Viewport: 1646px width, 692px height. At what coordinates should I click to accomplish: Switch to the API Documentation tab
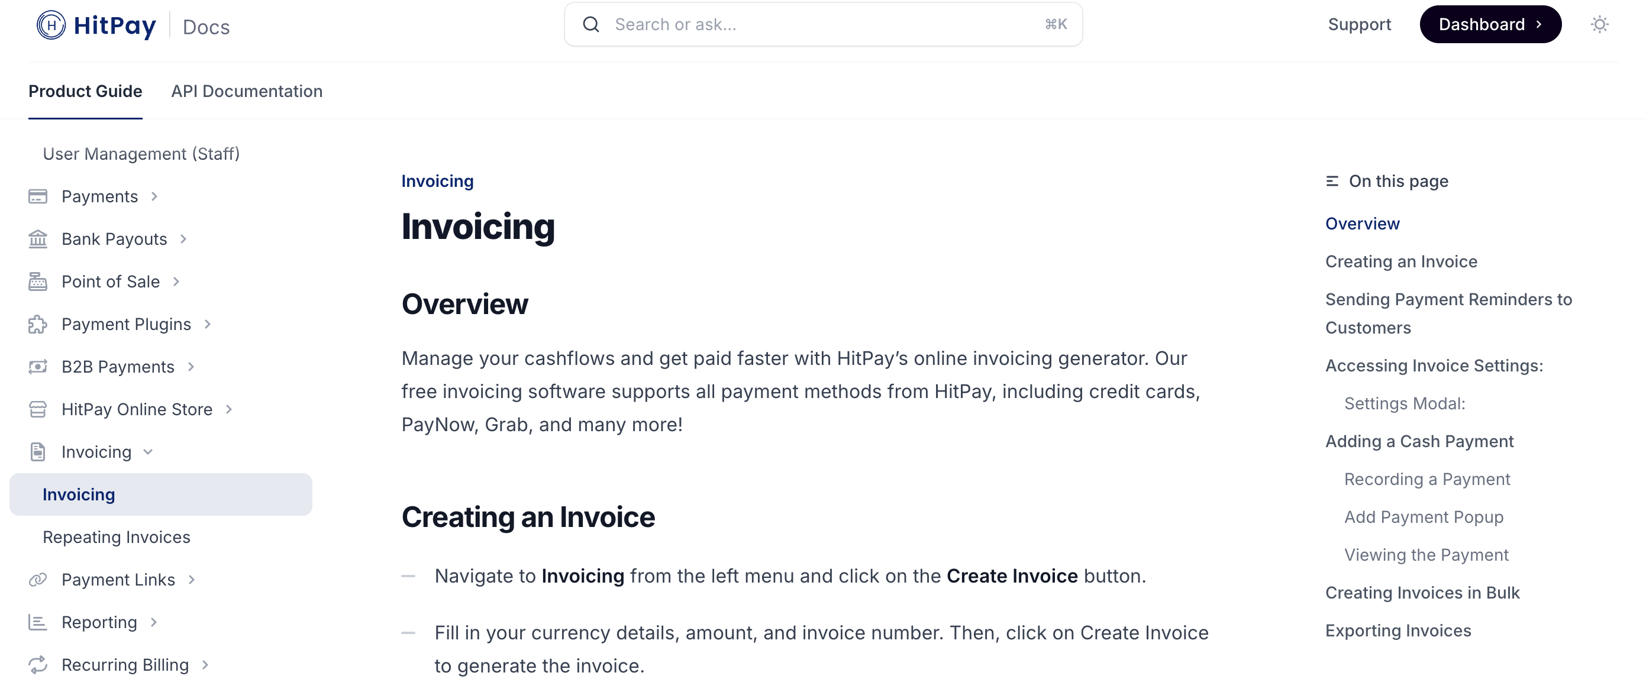point(247,91)
